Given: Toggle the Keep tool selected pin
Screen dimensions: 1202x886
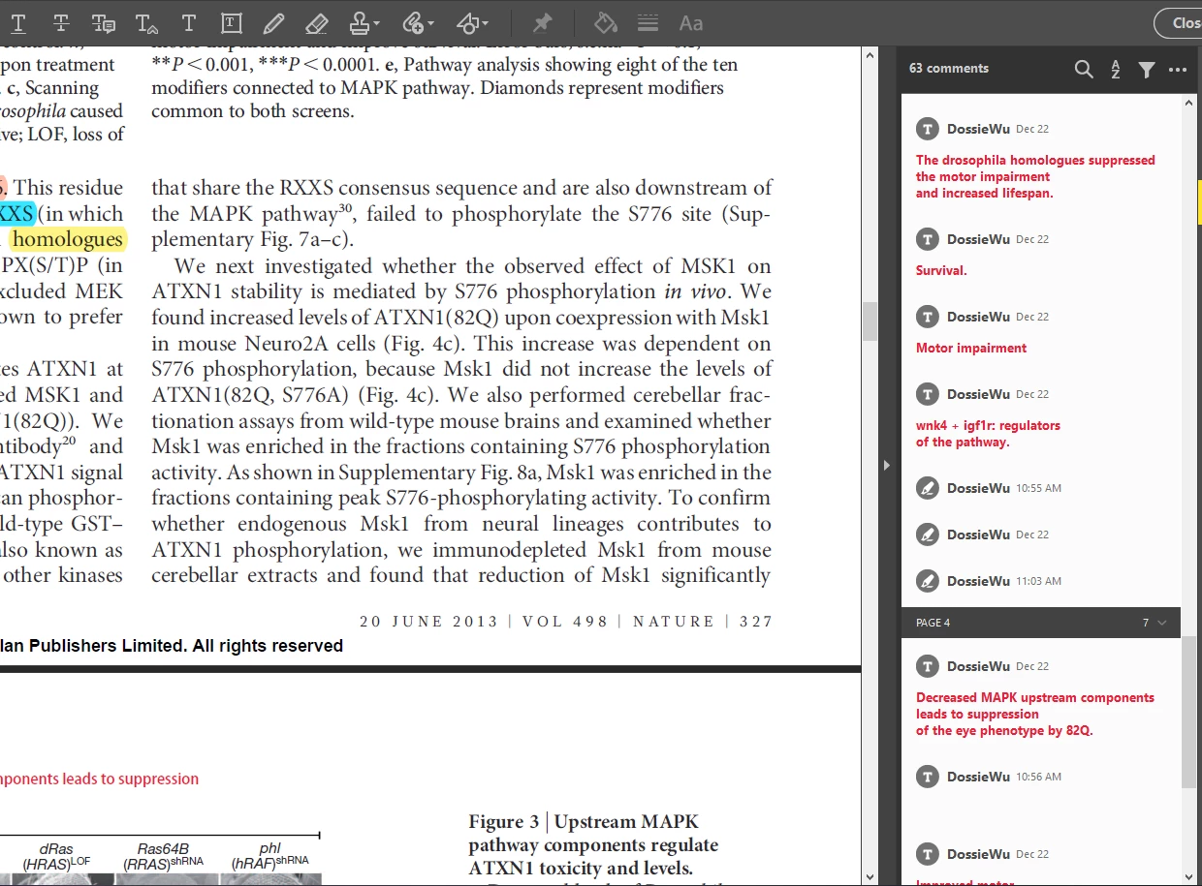Looking at the screenshot, I should pos(543,22).
